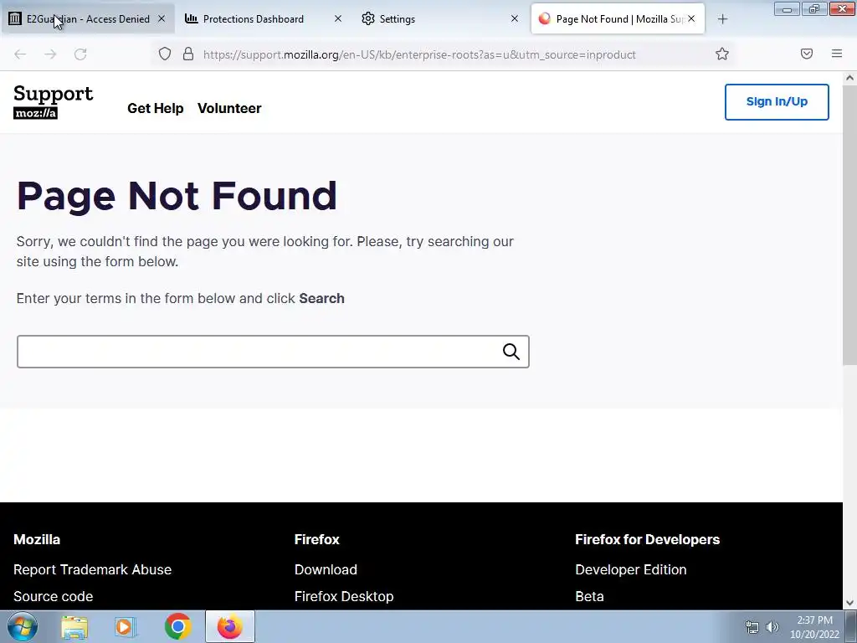
Task: Open the Firefox Desktop footer link
Action: 344,596
